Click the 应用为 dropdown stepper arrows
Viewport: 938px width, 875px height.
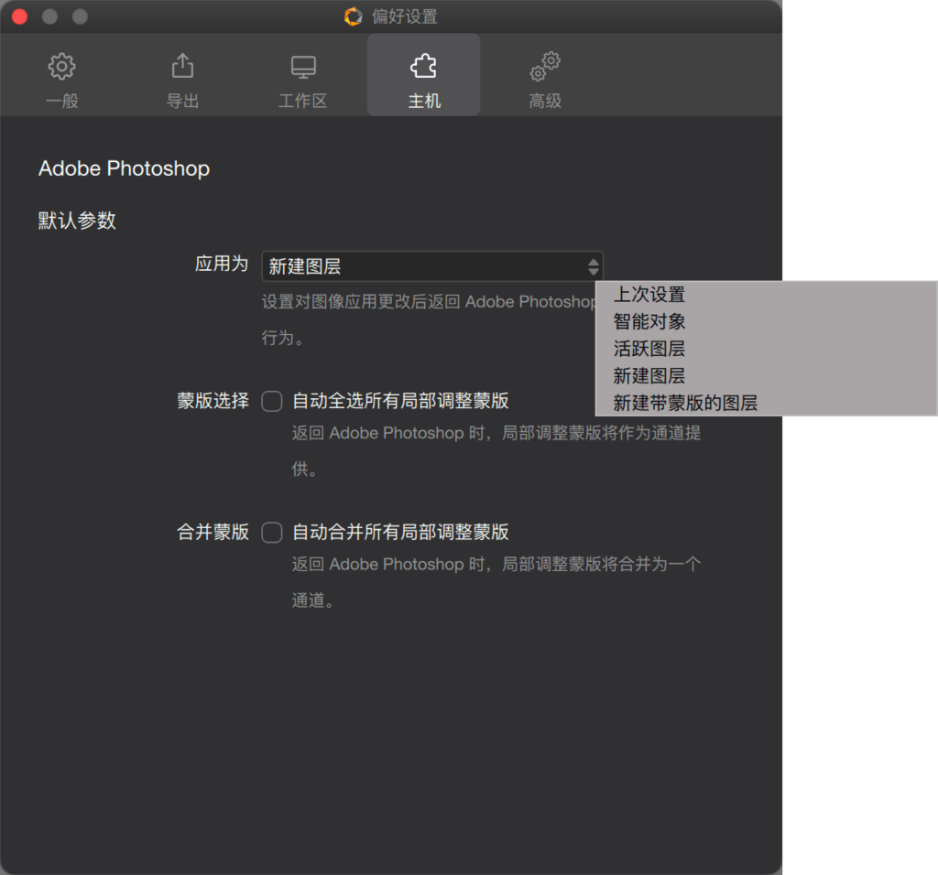point(593,266)
